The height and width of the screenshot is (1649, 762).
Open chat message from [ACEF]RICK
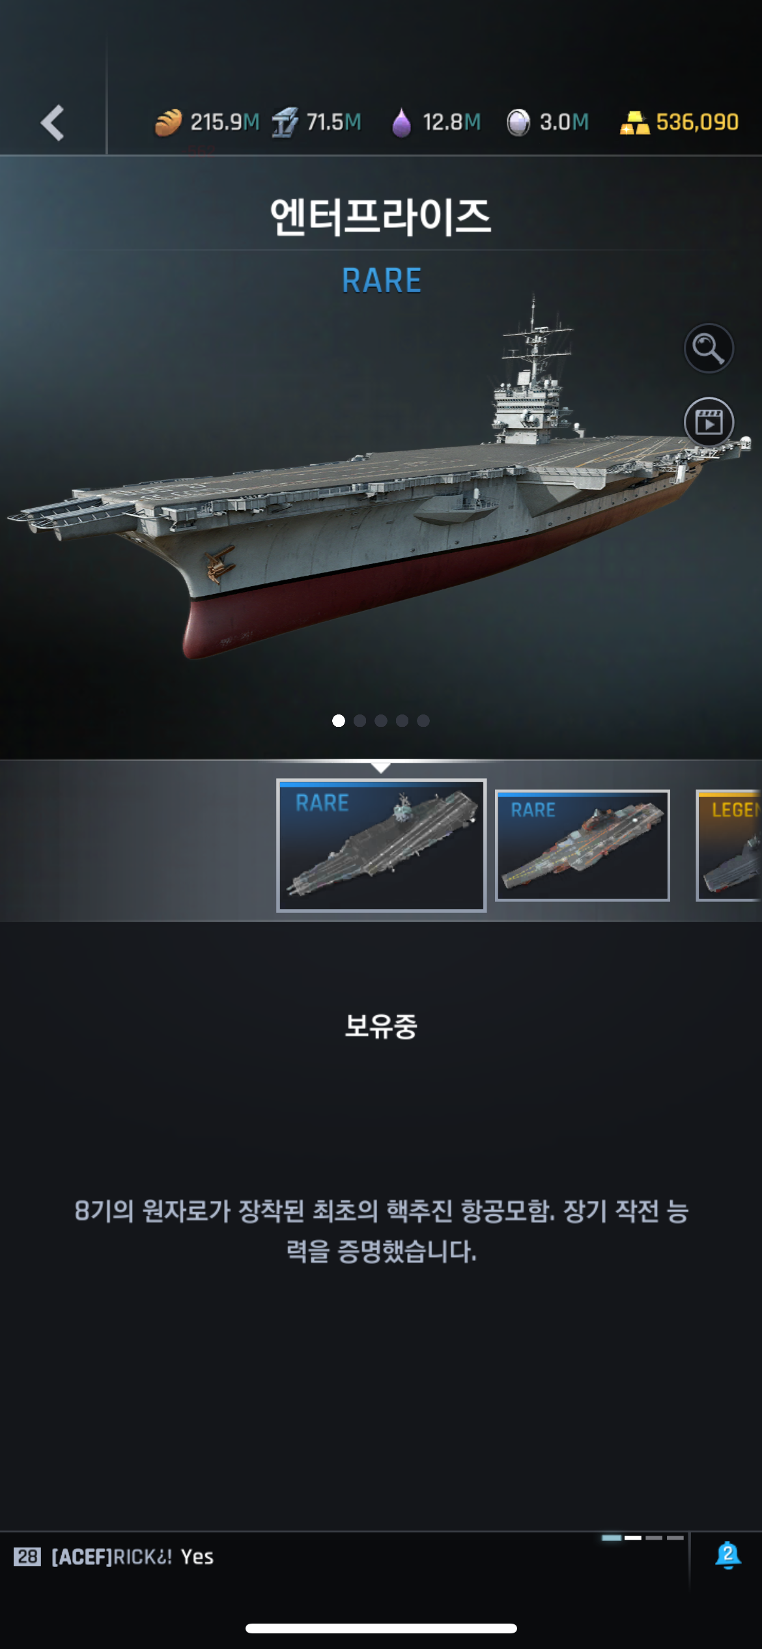point(132,1557)
